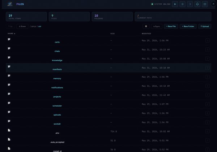Click the app logo in the header
Image resolution: width=217 pixels, height=152 pixels.
[10, 4]
